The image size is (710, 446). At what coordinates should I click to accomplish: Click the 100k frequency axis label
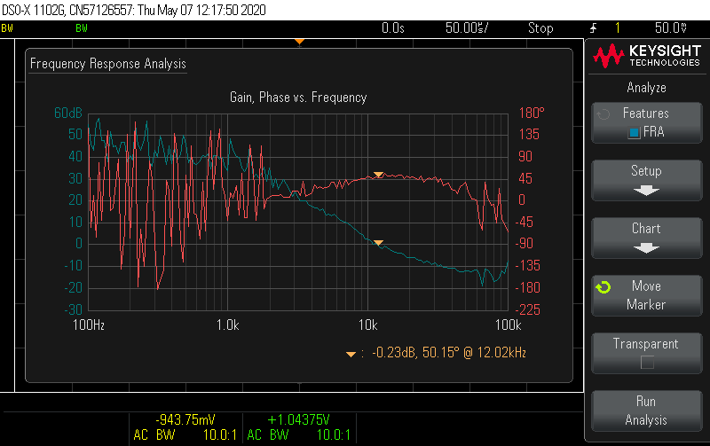[x=508, y=325]
